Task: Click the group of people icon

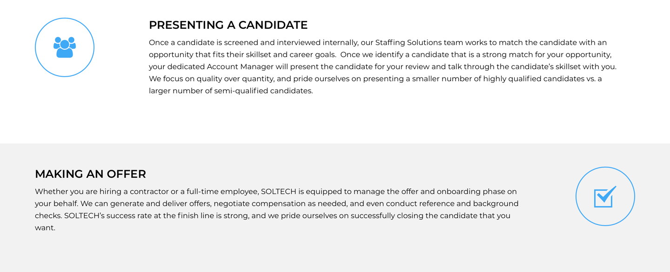Action: (65, 47)
